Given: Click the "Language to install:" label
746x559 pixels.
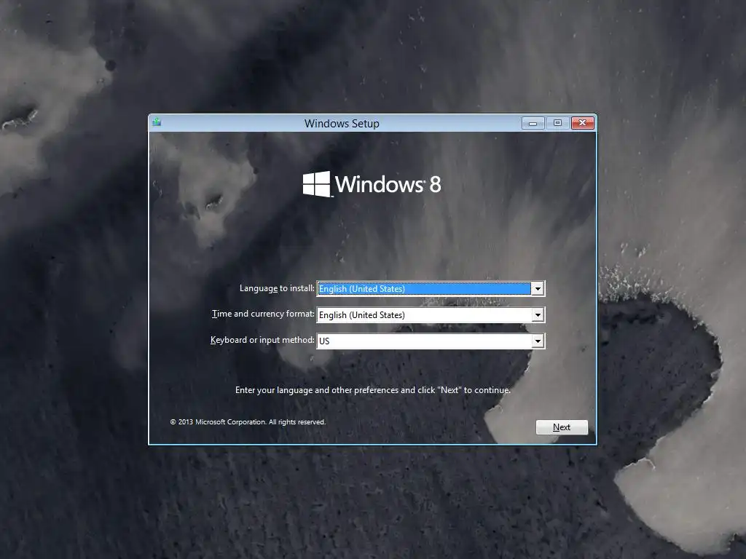Looking at the screenshot, I should click(x=277, y=288).
